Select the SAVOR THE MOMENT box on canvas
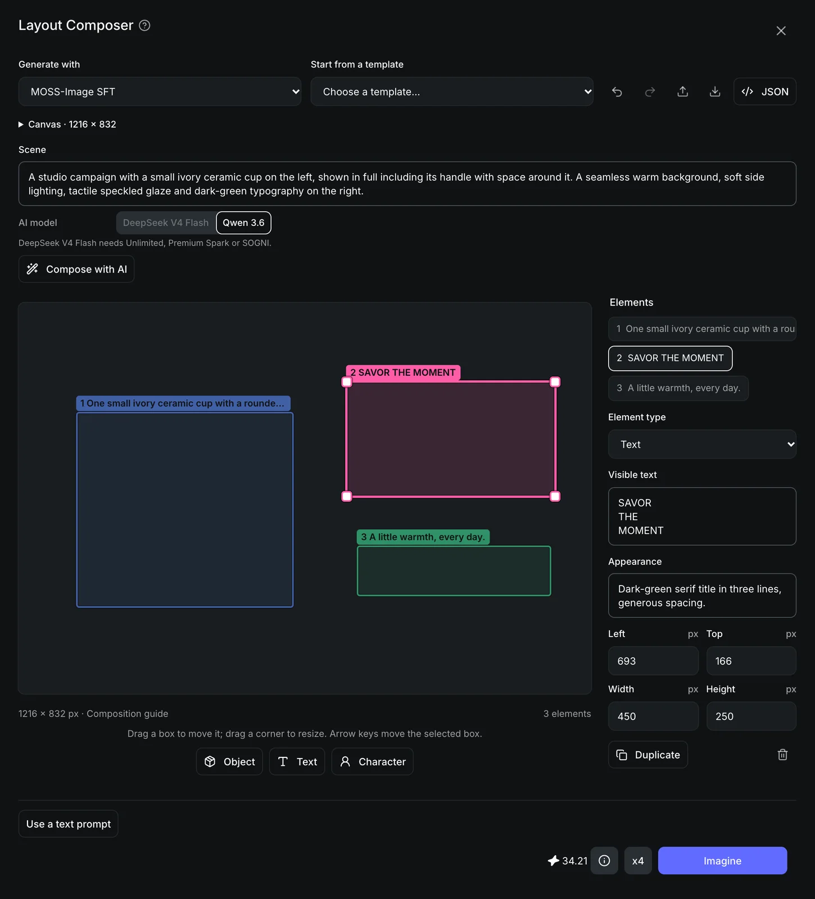The width and height of the screenshot is (815, 899). click(x=451, y=439)
